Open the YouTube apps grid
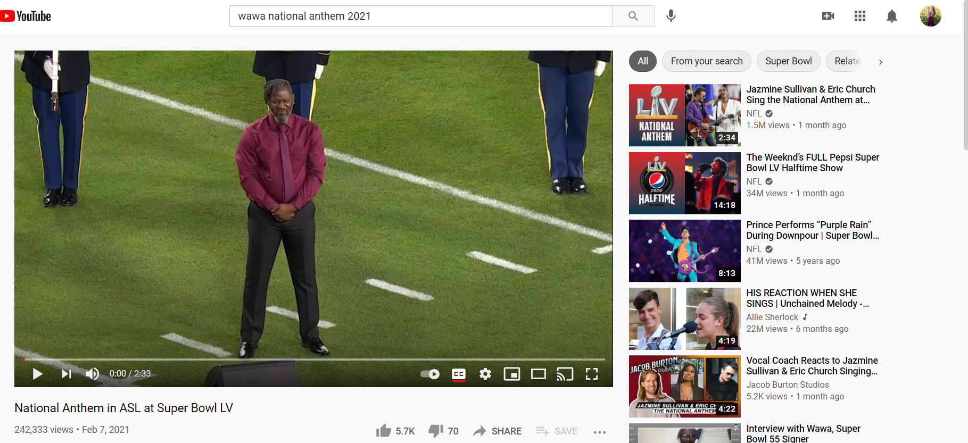 click(860, 16)
